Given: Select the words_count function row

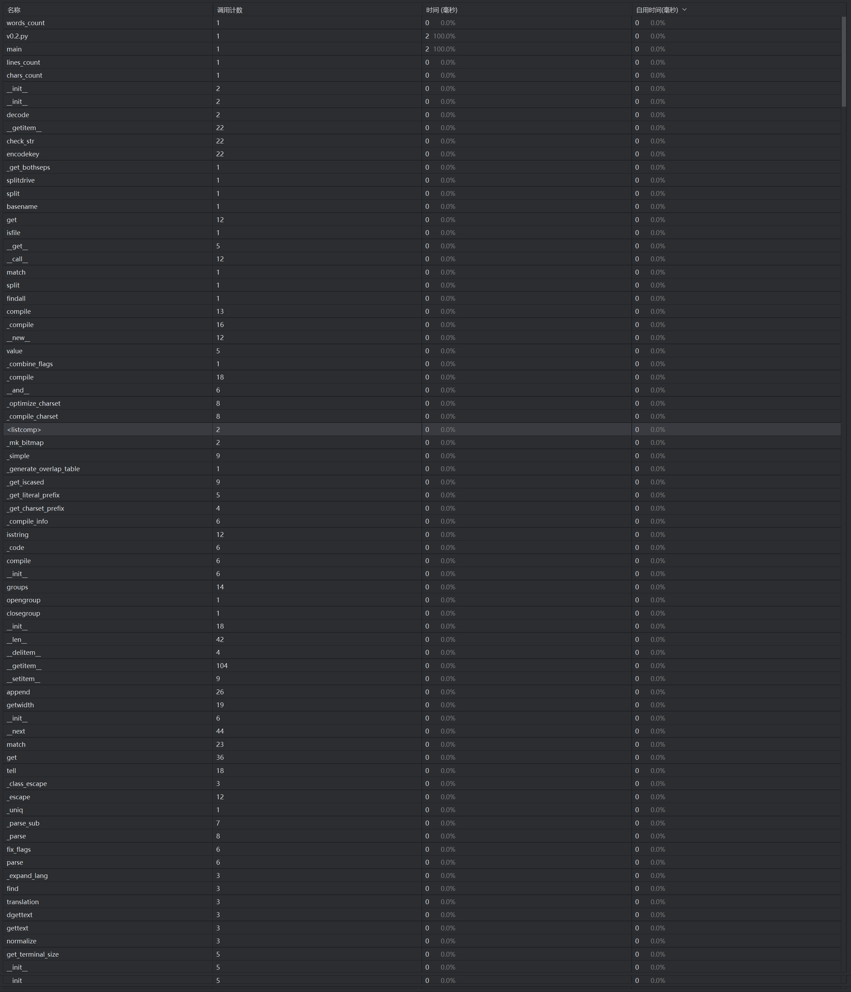Looking at the screenshot, I should tap(425, 23).
